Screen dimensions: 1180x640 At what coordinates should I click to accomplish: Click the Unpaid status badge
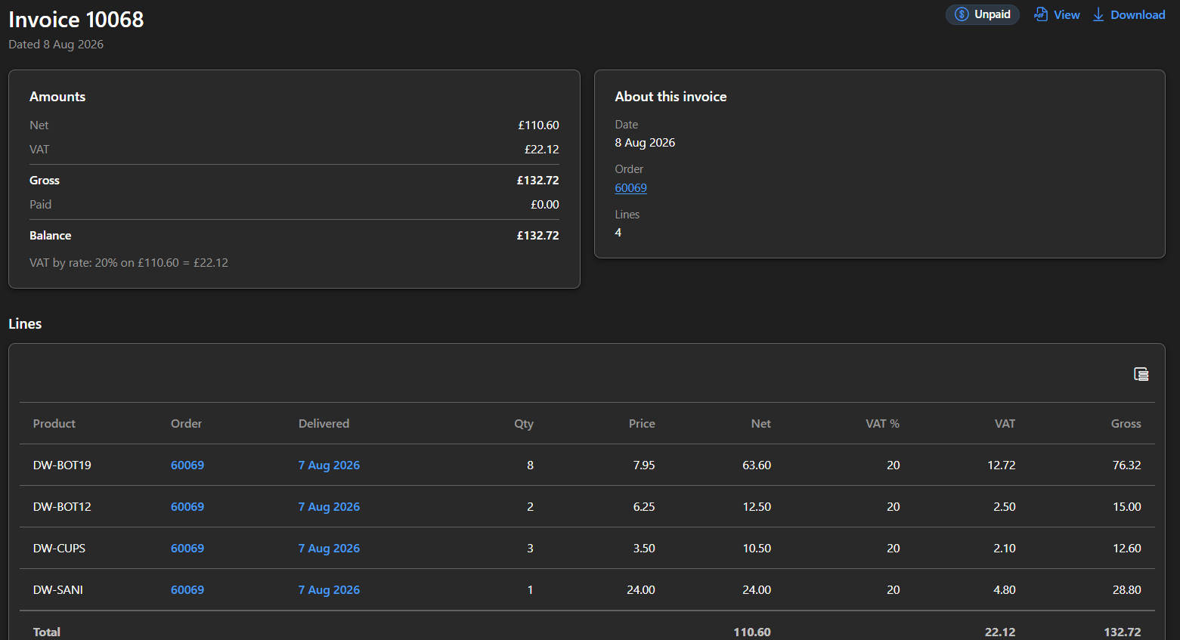pos(983,14)
